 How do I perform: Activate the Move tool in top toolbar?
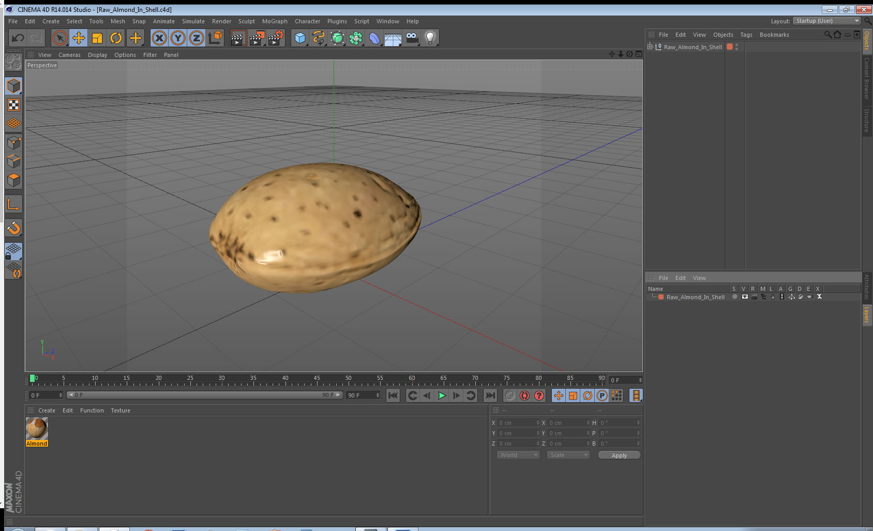pos(79,38)
